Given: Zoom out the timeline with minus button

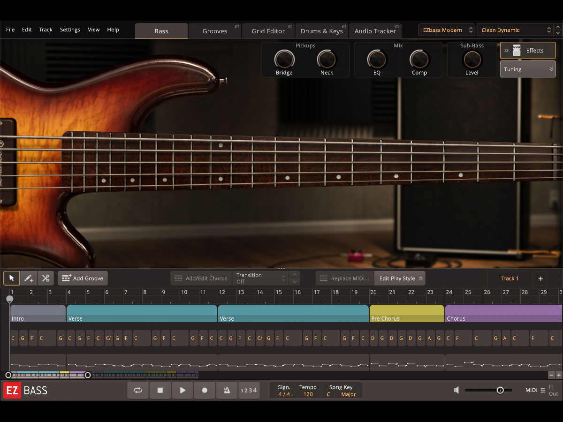Looking at the screenshot, I should coord(551,375).
